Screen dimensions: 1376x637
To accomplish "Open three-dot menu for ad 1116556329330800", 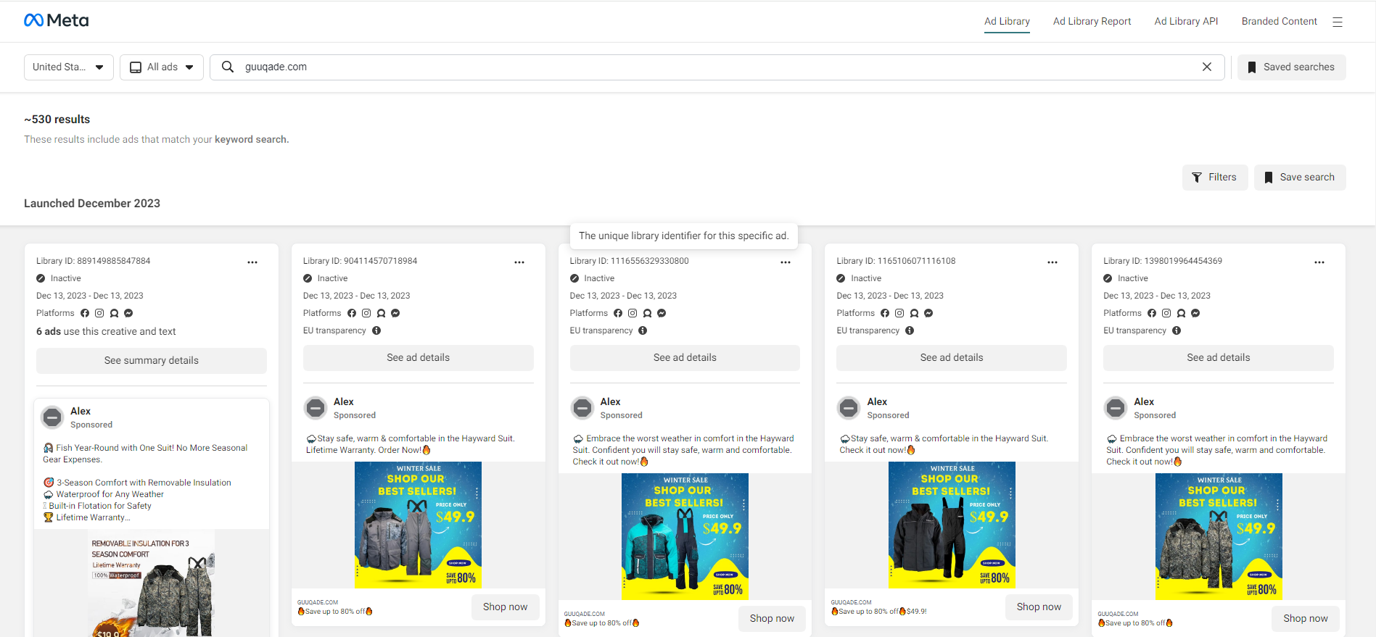I will [x=786, y=262].
